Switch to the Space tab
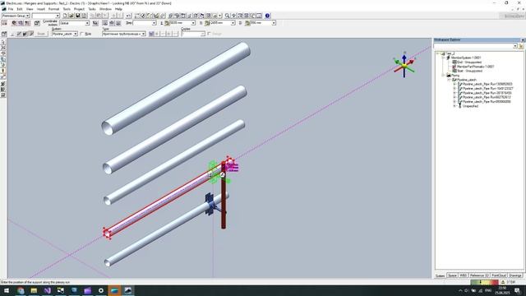526x296 pixels. tap(452, 275)
